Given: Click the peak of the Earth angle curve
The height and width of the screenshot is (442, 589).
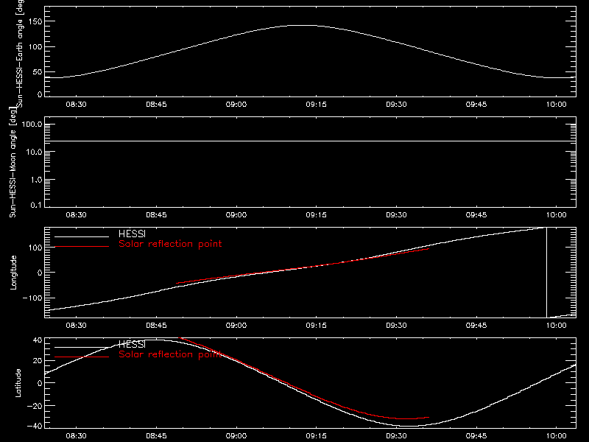Looking at the screenshot, I should [x=303, y=26].
